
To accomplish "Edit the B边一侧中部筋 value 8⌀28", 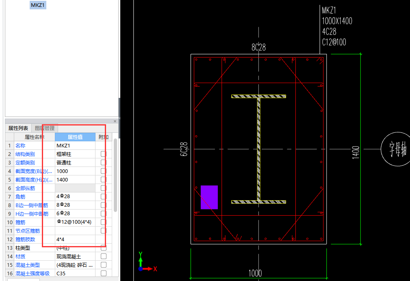I will pos(75,205).
